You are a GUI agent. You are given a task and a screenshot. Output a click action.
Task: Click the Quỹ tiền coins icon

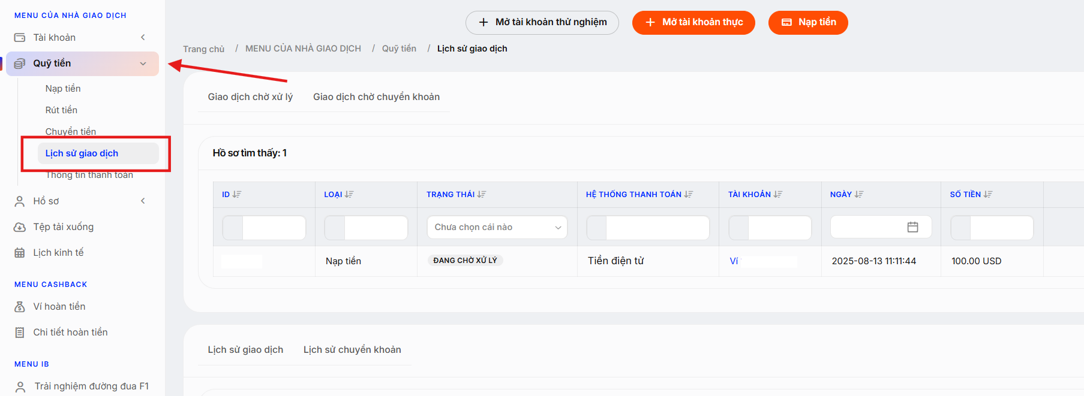point(20,64)
